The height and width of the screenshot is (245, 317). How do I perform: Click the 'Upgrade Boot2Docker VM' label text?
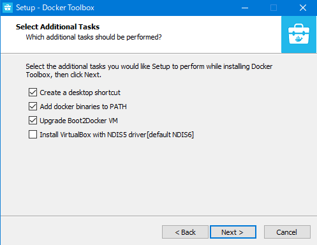coord(78,121)
